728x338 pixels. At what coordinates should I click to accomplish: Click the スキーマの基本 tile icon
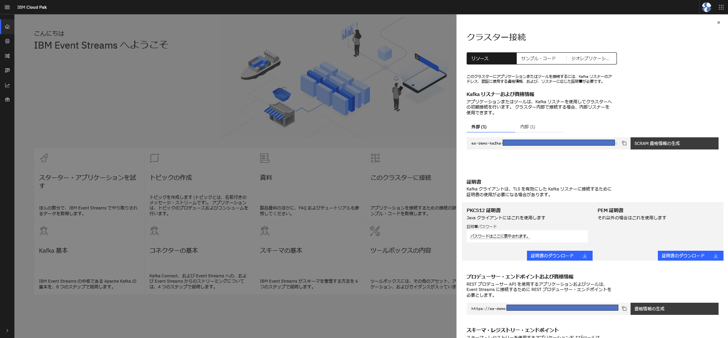pyautogui.click(x=265, y=231)
